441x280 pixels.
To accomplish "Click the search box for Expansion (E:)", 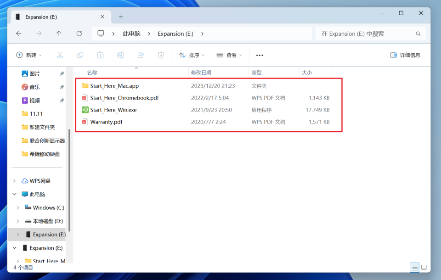I will [370, 34].
